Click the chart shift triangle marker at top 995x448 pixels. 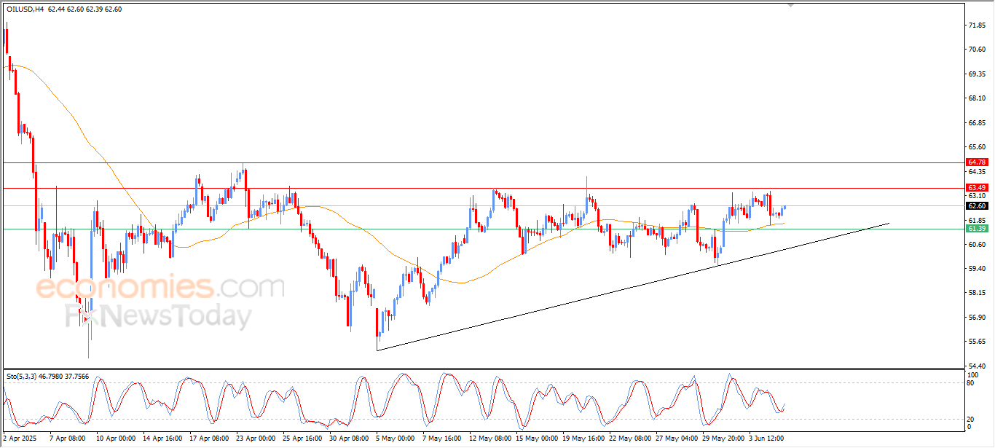(x=792, y=5)
